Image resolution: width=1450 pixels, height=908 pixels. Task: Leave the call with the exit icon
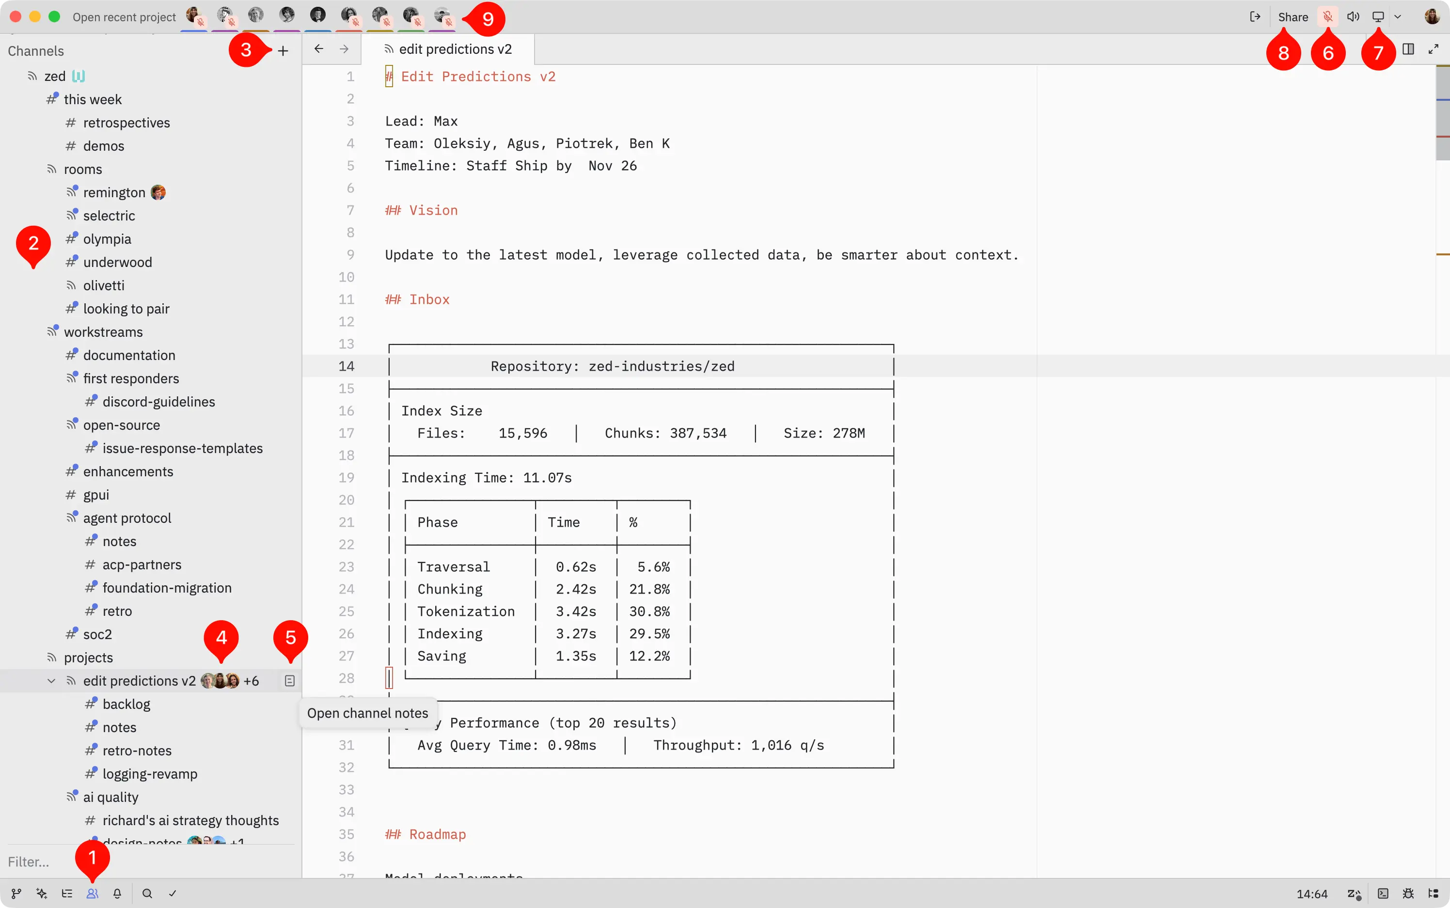pyautogui.click(x=1254, y=16)
